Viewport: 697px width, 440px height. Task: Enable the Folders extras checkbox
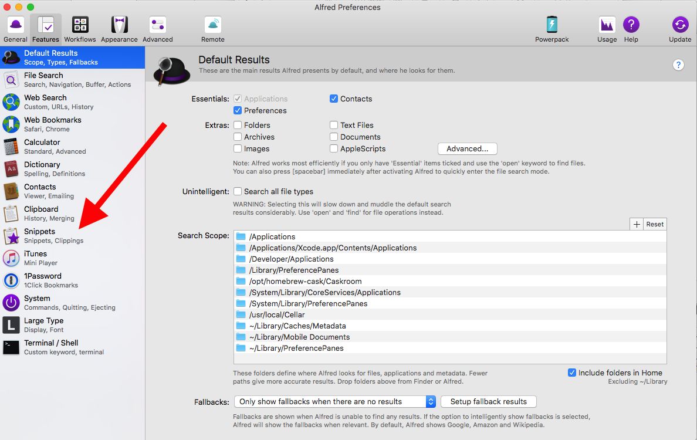tap(238, 125)
